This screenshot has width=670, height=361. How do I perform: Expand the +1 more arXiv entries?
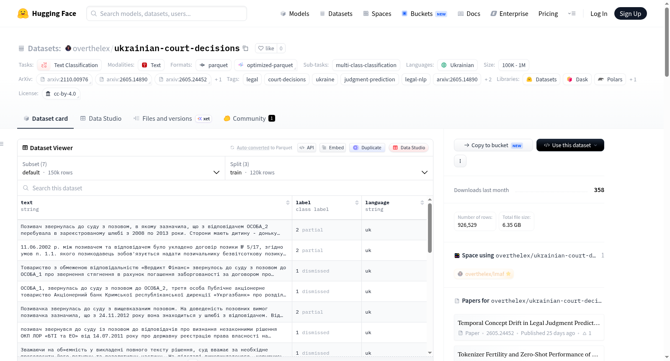218,79
